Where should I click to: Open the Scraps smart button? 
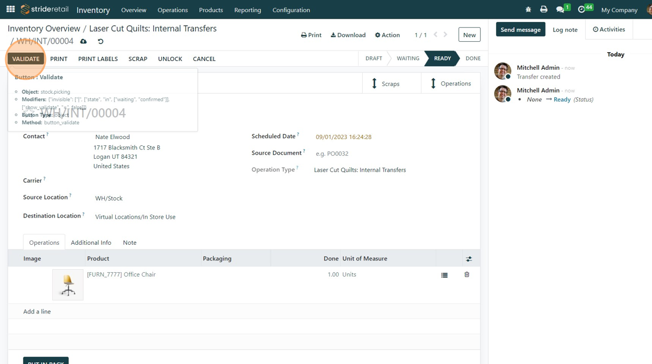pyautogui.click(x=391, y=84)
